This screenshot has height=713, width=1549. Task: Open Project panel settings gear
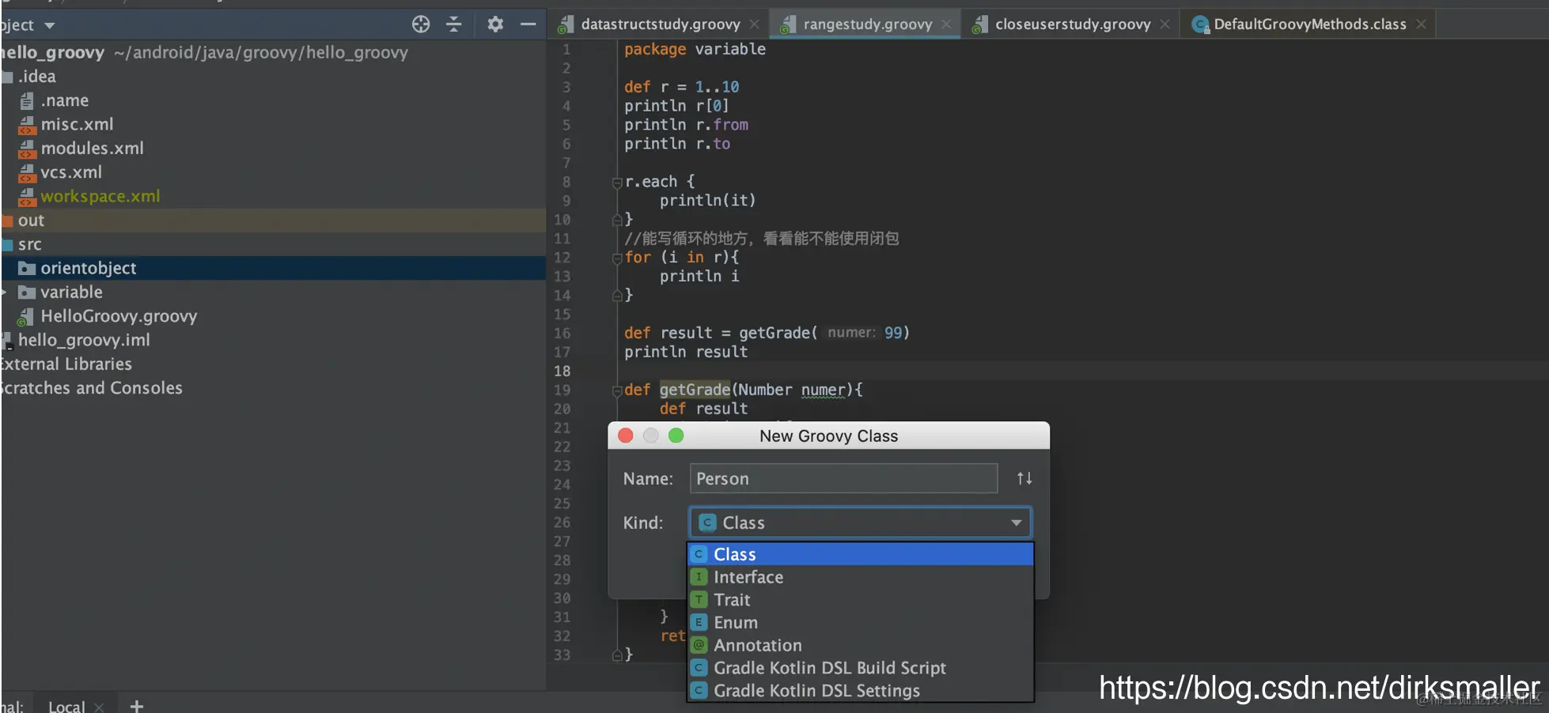[495, 25]
